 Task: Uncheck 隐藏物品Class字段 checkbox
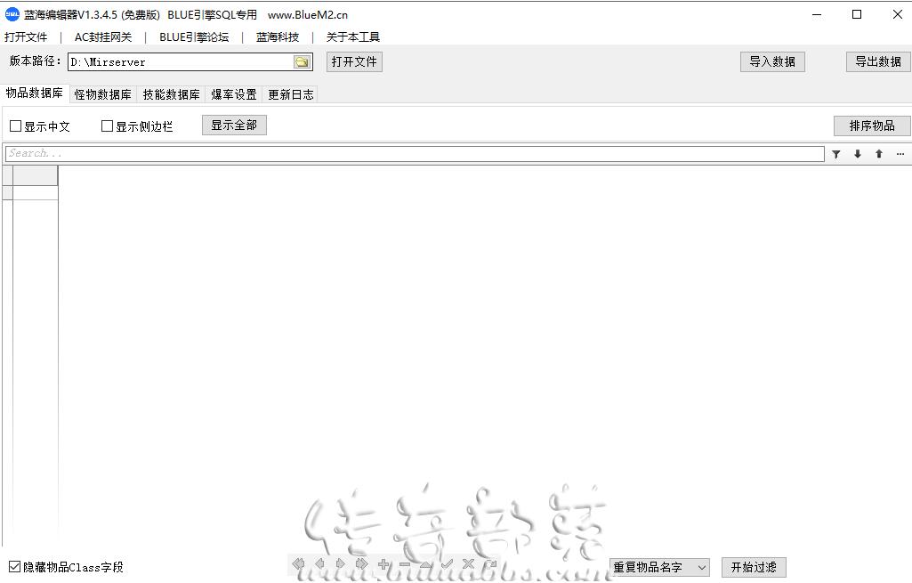tap(14, 567)
